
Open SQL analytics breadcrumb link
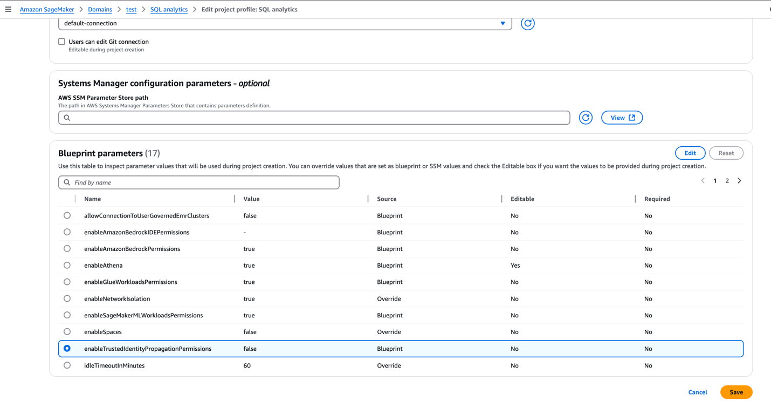coord(169,9)
